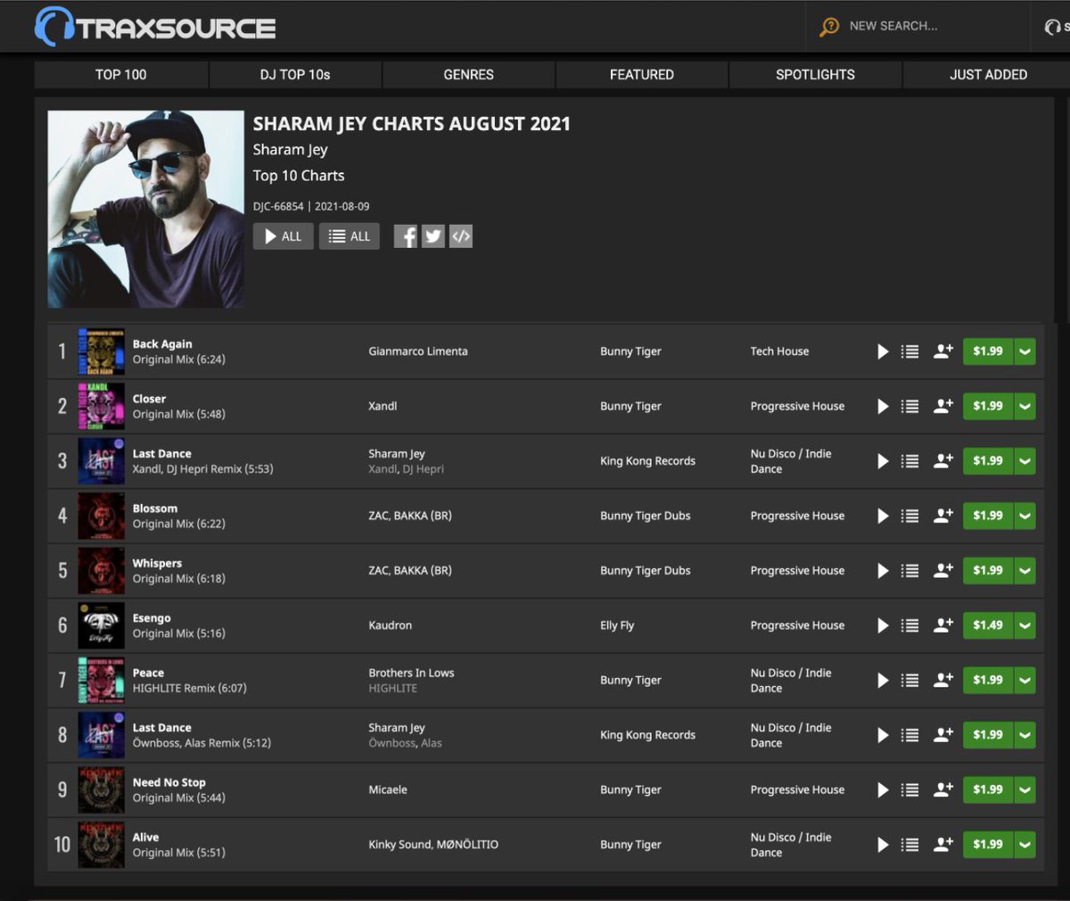The image size is (1070, 901).
Task: Open Need No Stop cover artwork thumbnail
Action: coord(101,790)
